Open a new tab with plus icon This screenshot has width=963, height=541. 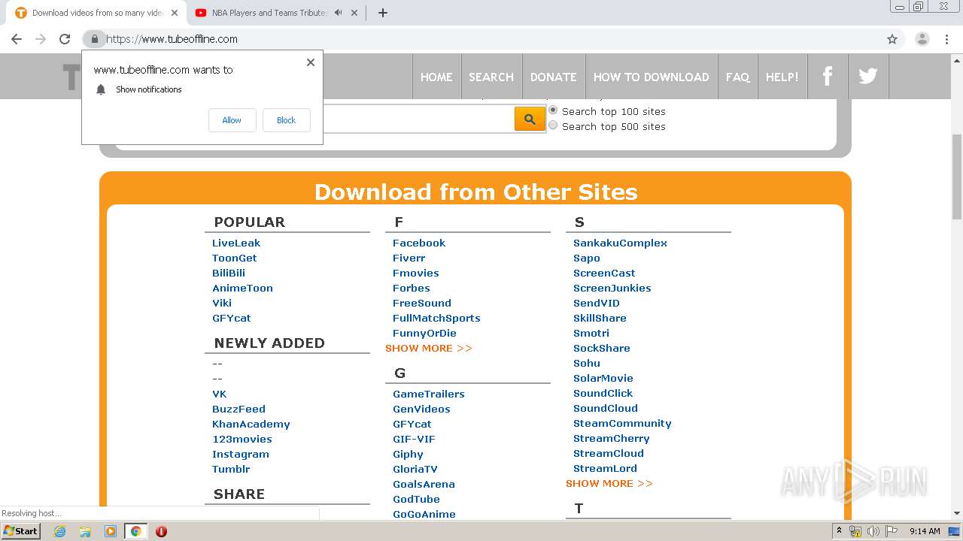tap(382, 13)
